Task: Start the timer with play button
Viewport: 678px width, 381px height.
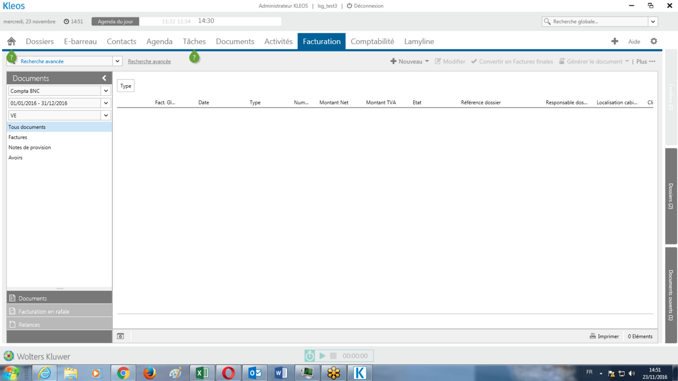Action: (x=322, y=356)
